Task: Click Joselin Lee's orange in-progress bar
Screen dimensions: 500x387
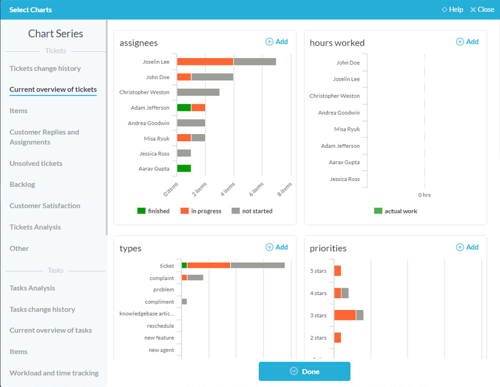Action: (205, 62)
